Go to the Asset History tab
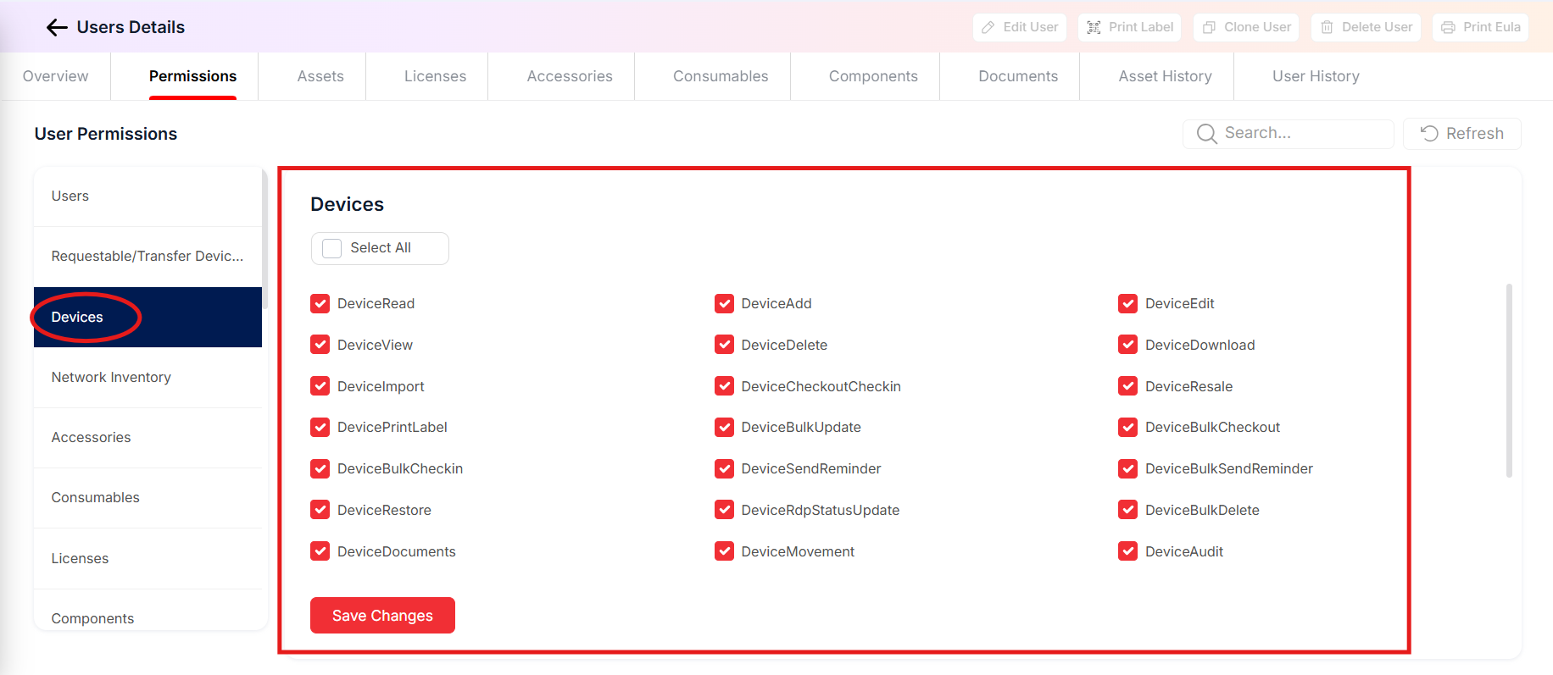1553x675 pixels. pyautogui.click(x=1165, y=76)
